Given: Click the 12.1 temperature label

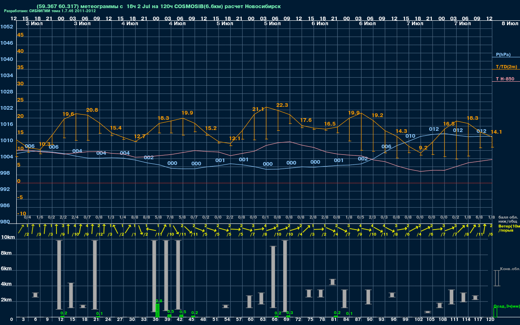Looking at the screenshot, I should (235, 139).
